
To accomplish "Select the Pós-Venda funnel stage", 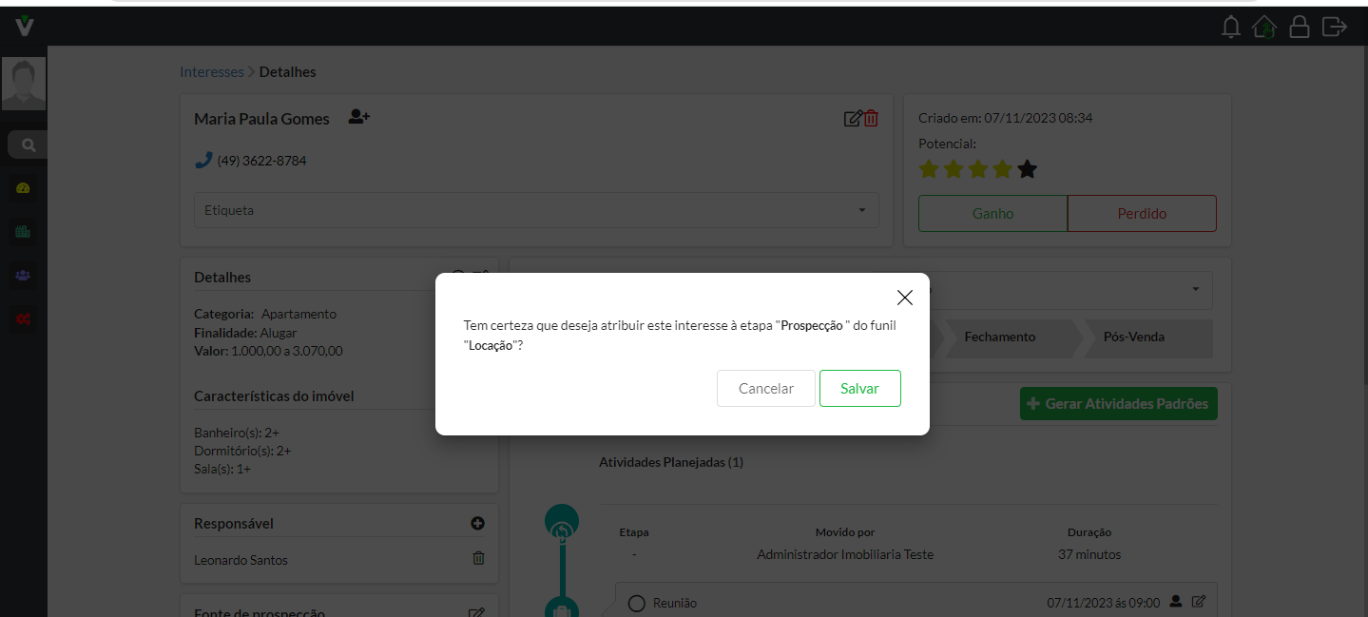I will coord(1133,337).
